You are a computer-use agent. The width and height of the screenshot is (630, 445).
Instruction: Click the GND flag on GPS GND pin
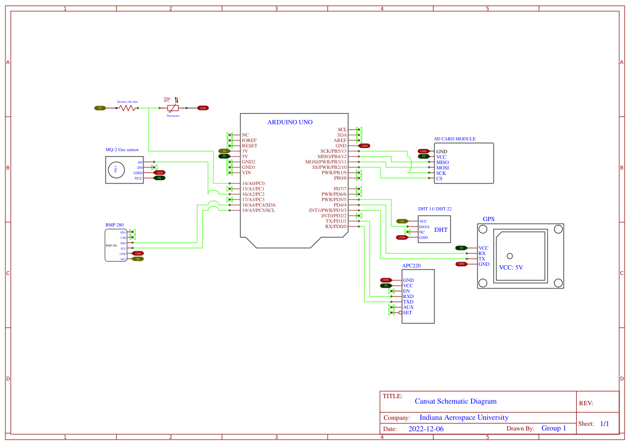(461, 264)
